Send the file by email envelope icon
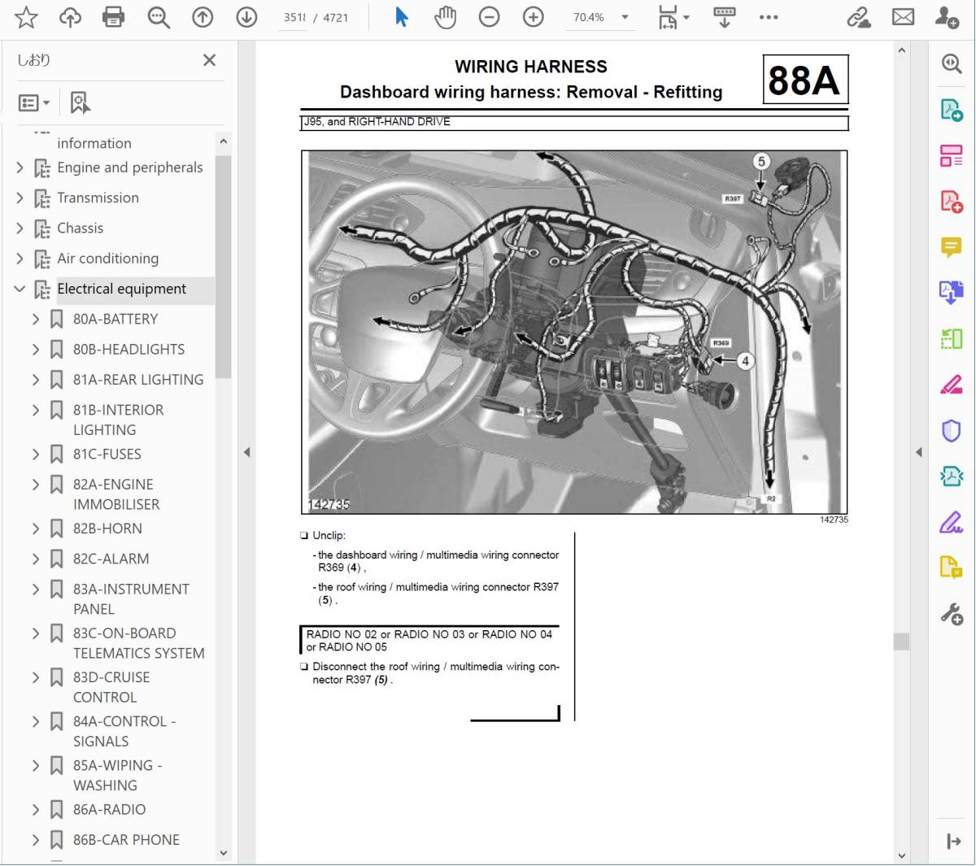The image size is (976, 866). point(903,17)
